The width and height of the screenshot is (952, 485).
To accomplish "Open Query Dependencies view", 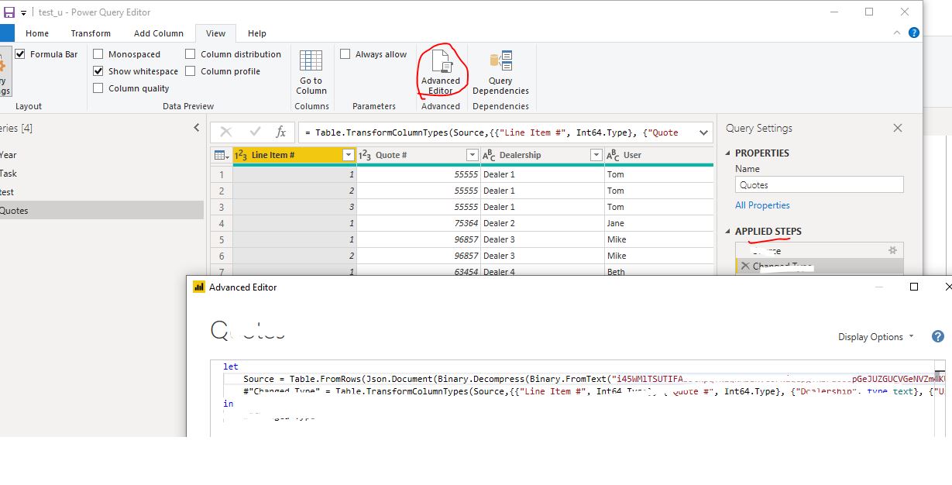I will coord(500,71).
